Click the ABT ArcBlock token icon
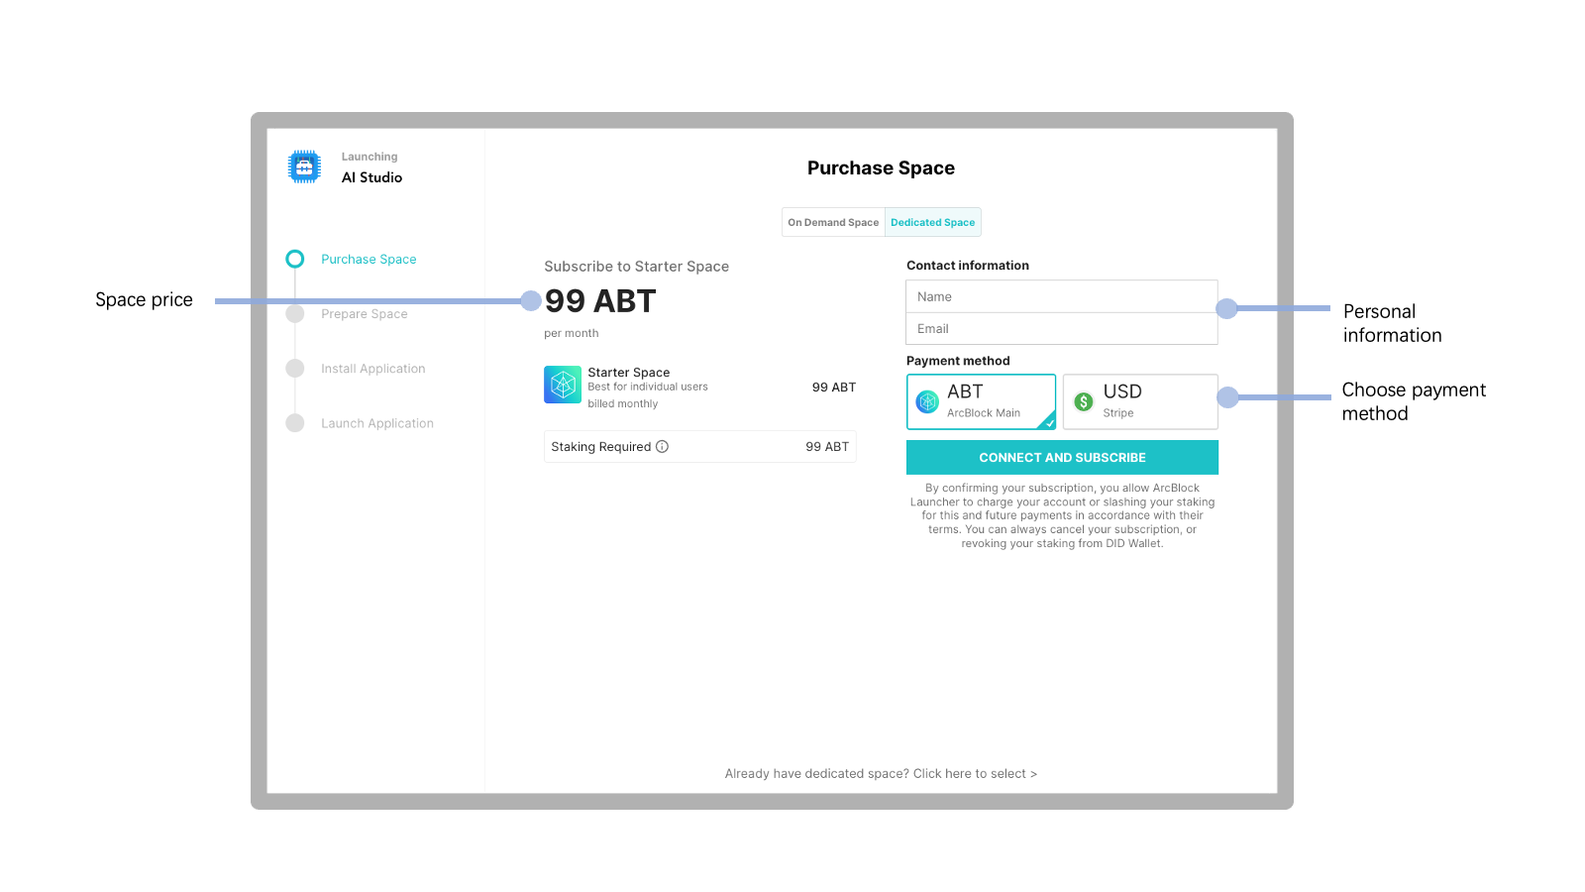Screen dimensions: 1585x892 [x=927, y=401]
